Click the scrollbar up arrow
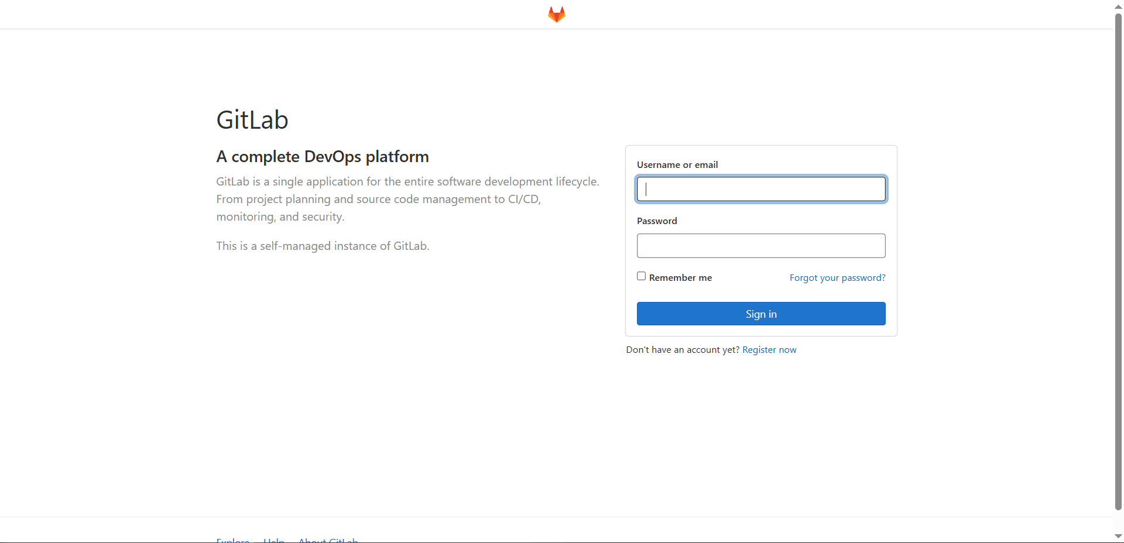Image resolution: width=1124 pixels, height=543 pixels. pyautogui.click(x=1118, y=6)
